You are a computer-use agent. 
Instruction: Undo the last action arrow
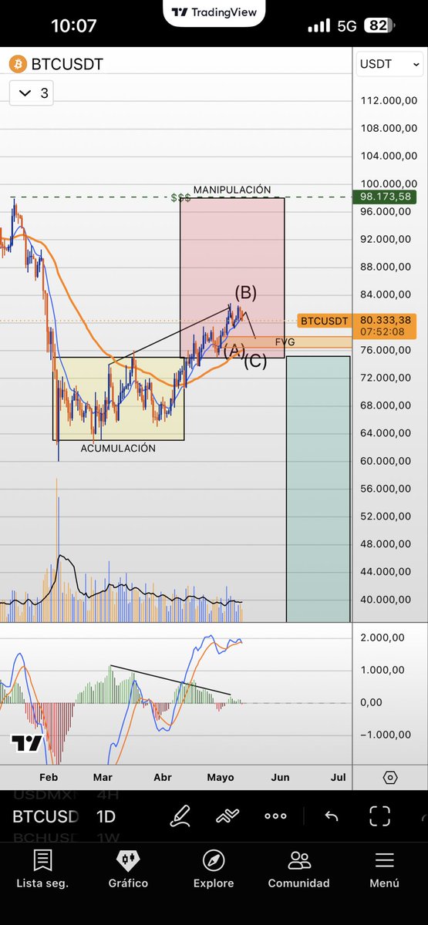pos(332,816)
